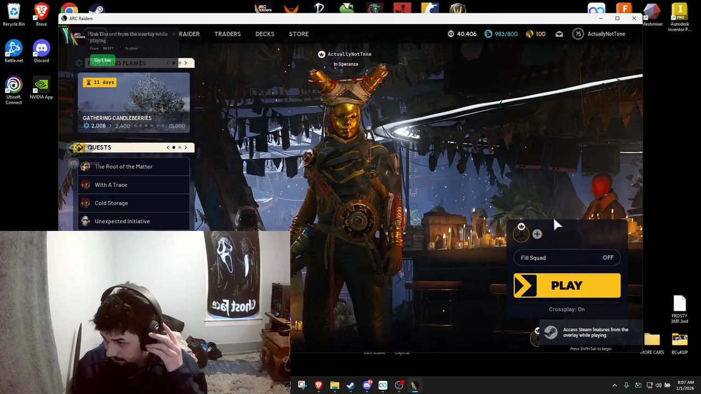The image size is (701, 394).
Task: Click the 11 days event timer badge
Action: pos(100,82)
